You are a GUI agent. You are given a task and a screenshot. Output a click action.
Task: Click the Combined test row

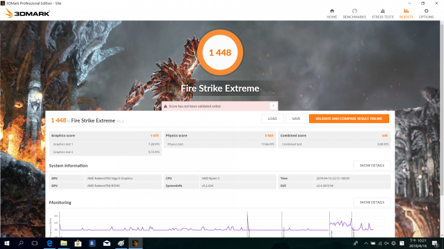pyautogui.click(x=334, y=144)
